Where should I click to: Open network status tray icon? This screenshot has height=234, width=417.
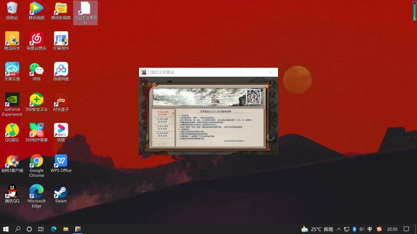click(x=346, y=229)
